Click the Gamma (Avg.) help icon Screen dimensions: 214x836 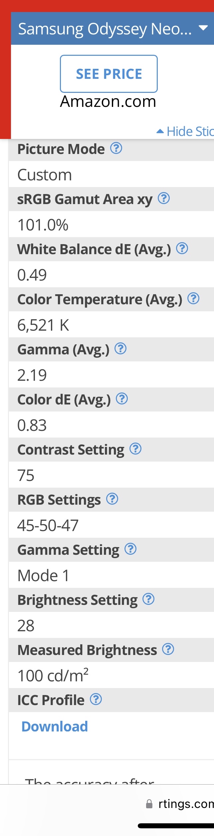pyautogui.click(x=120, y=348)
